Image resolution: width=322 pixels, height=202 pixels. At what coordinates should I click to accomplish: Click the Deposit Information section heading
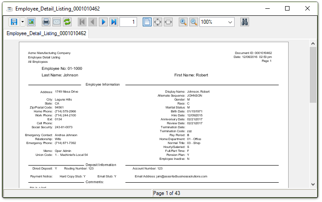point(101,165)
